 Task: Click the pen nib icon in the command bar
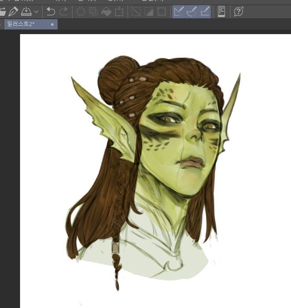coord(13,12)
